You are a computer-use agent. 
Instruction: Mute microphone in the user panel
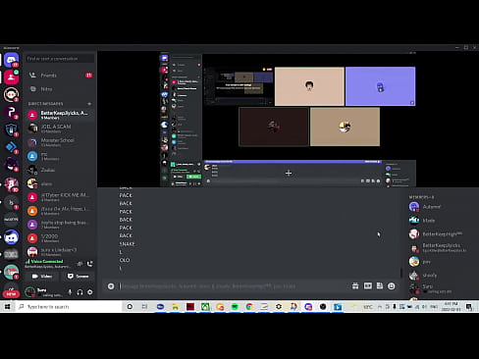pos(70,292)
